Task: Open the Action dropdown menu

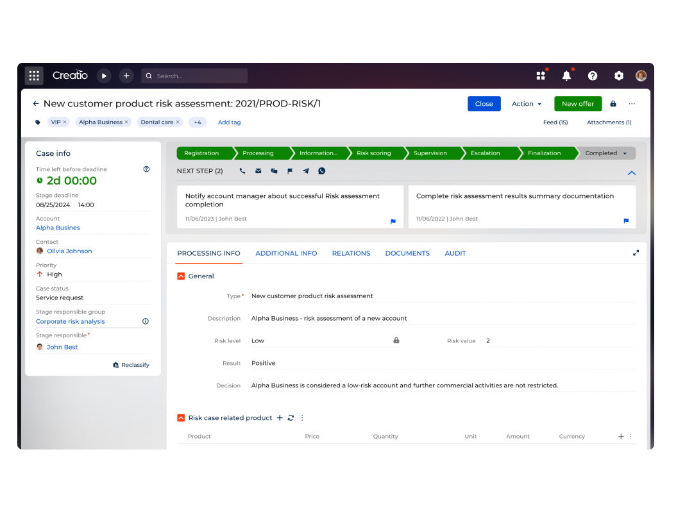Action: 526,103
